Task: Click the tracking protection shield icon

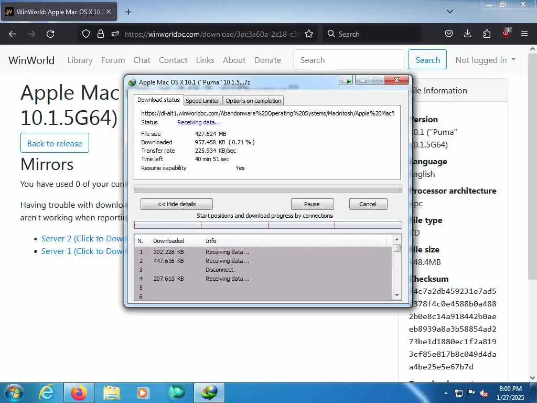Action: coord(86,34)
